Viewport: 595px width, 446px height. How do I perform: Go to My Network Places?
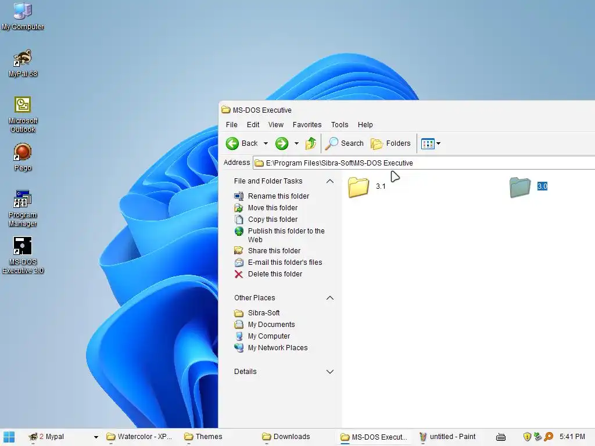(278, 348)
